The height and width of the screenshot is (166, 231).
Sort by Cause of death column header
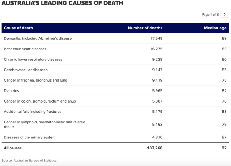[x=18, y=28]
